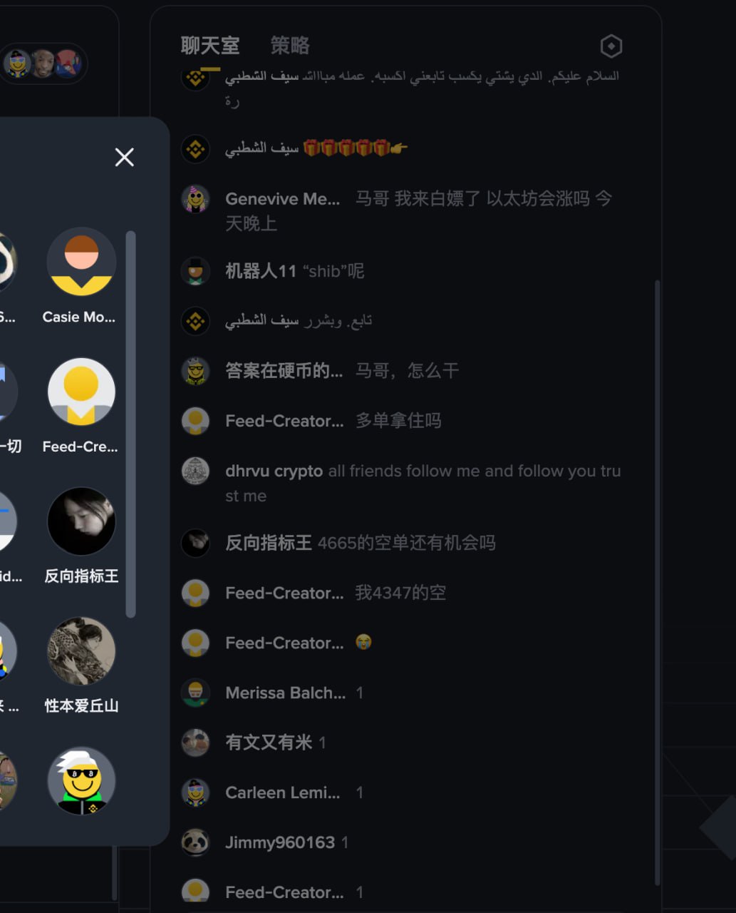
Task: Click Genevive Me... avatar in chat
Action: pyautogui.click(x=195, y=199)
